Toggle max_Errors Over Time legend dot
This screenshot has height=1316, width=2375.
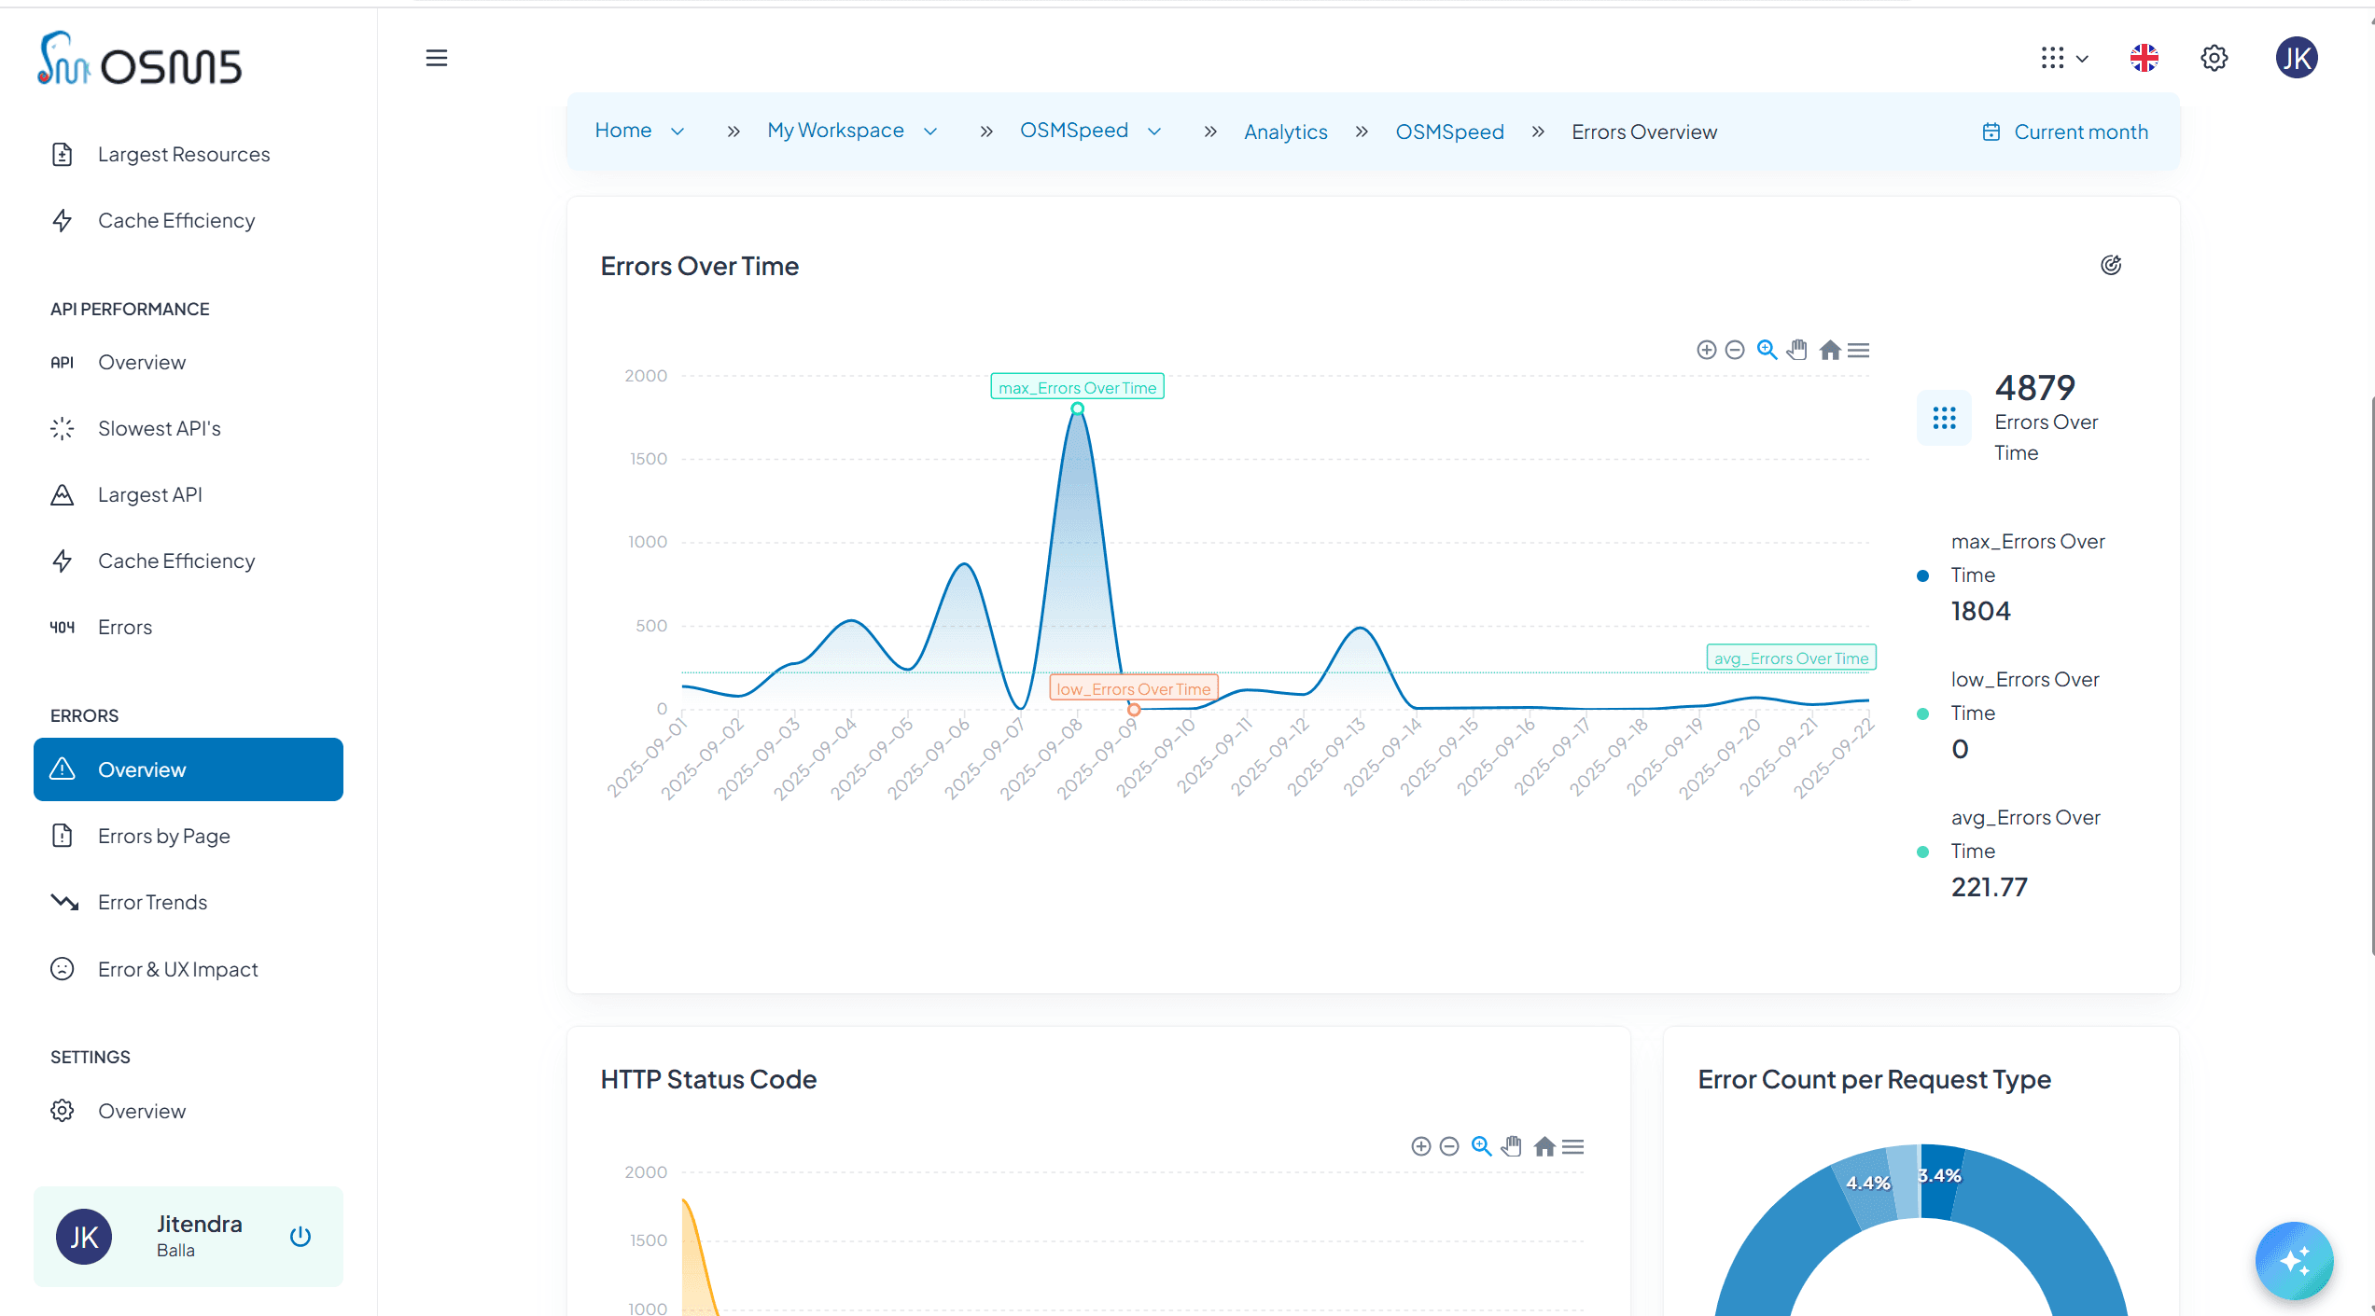1922,575
